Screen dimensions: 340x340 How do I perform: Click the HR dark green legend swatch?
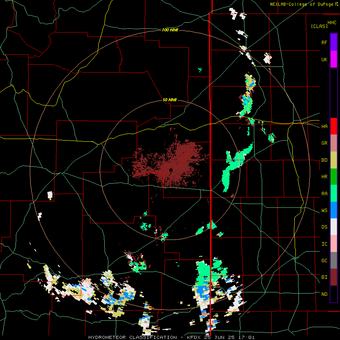click(x=334, y=177)
